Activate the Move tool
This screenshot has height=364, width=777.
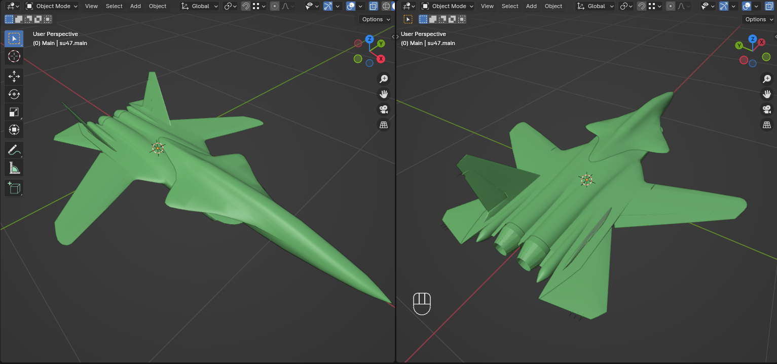point(14,76)
